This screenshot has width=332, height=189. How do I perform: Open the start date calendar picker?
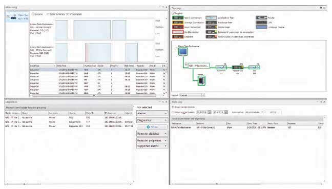[209, 112]
